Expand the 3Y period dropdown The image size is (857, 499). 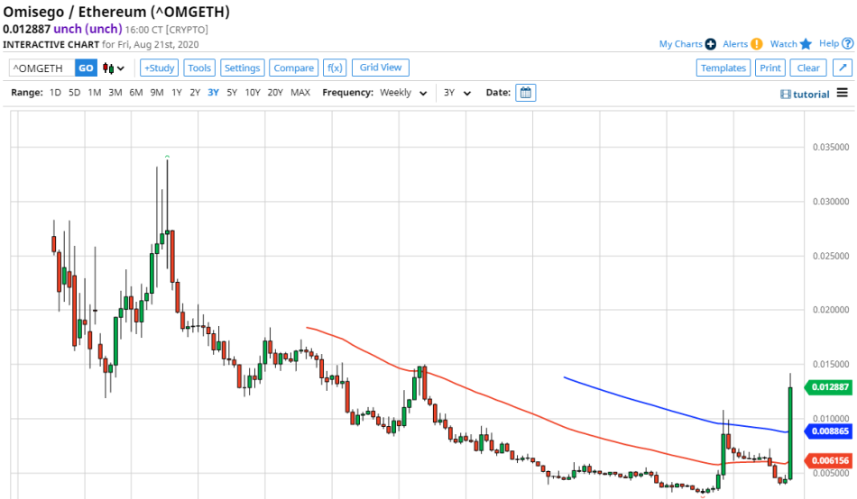457,93
